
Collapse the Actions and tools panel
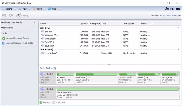pyautogui.click(x=35, y=23)
